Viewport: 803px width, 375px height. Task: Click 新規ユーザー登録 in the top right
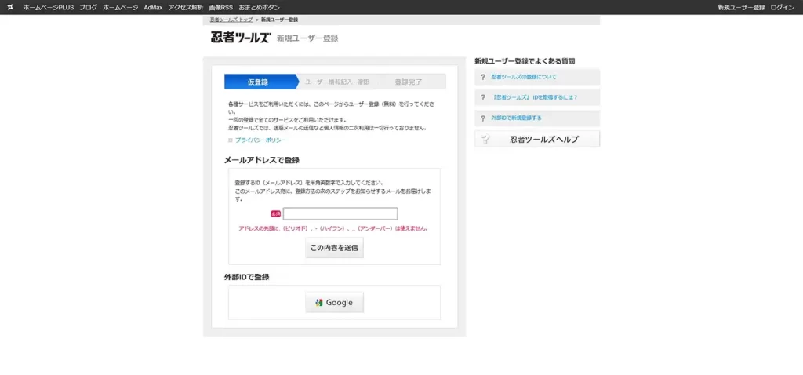point(741,7)
